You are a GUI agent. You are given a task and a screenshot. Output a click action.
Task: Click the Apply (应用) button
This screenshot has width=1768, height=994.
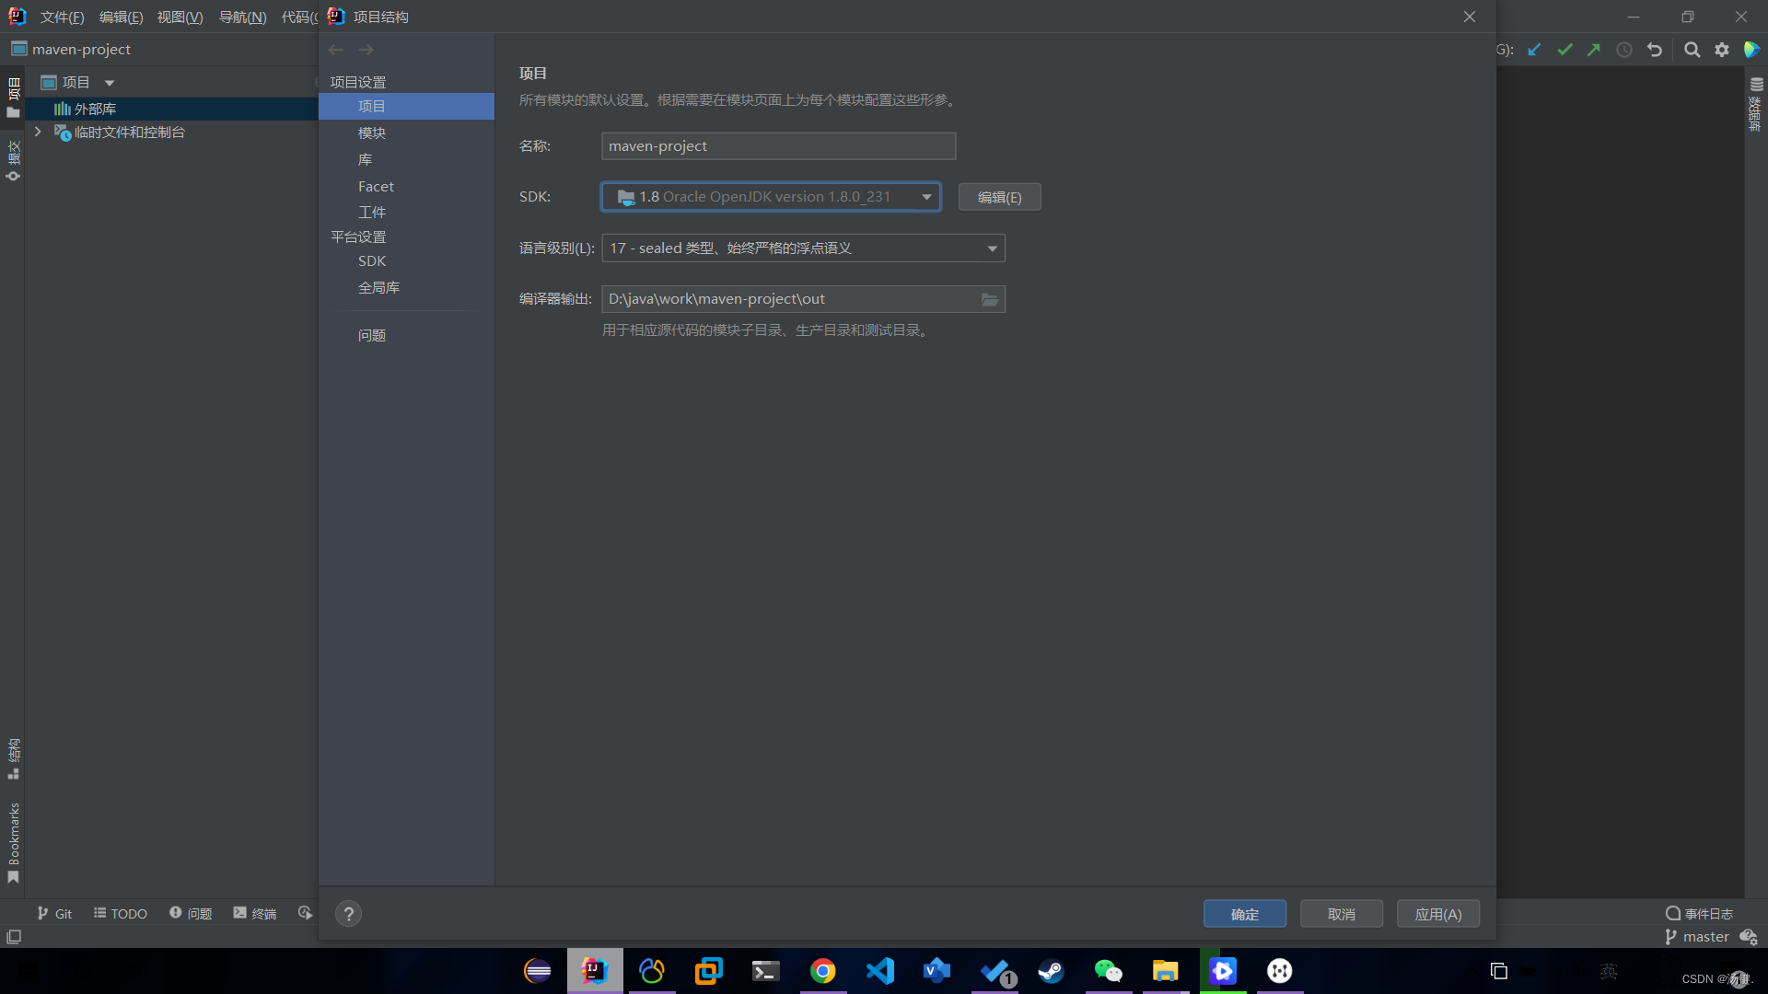pyautogui.click(x=1438, y=914)
